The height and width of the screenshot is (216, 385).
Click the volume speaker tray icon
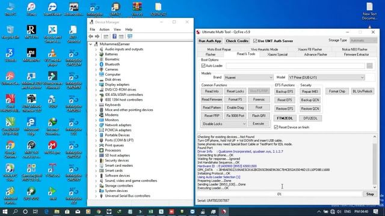tap(339, 212)
